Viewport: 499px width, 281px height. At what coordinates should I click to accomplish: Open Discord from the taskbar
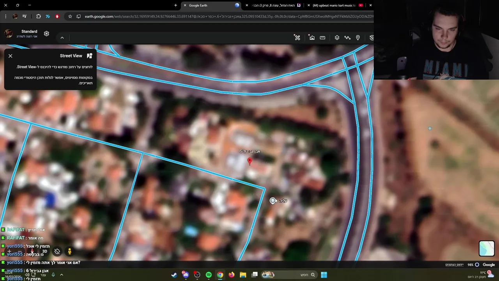(186, 275)
